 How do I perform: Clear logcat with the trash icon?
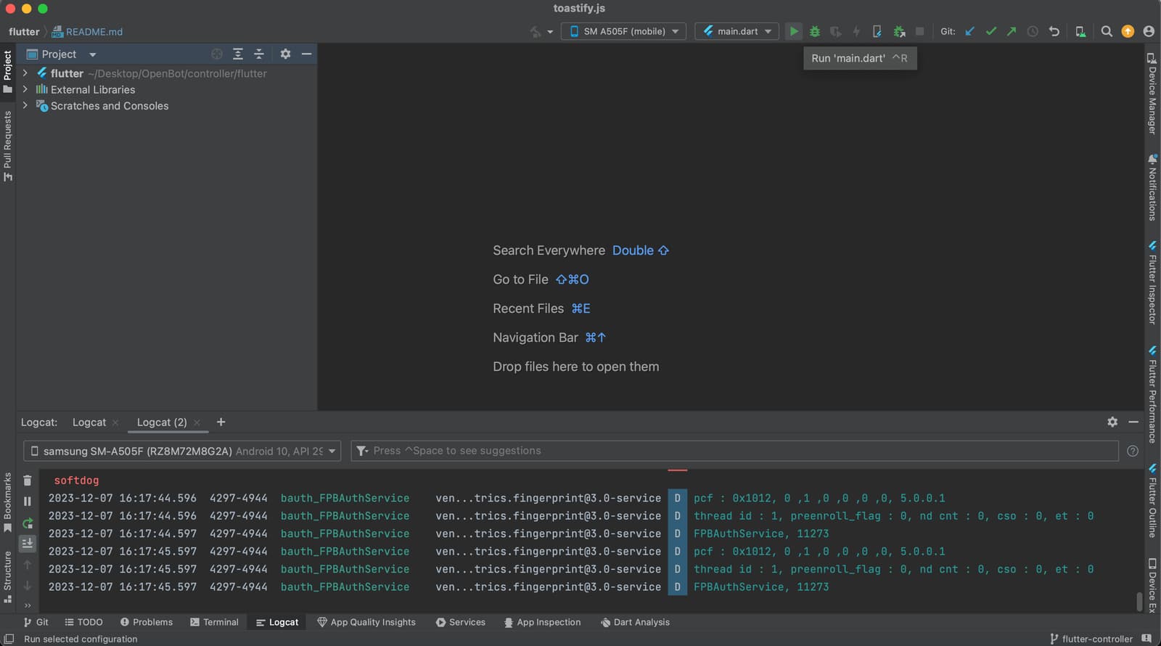coord(28,481)
